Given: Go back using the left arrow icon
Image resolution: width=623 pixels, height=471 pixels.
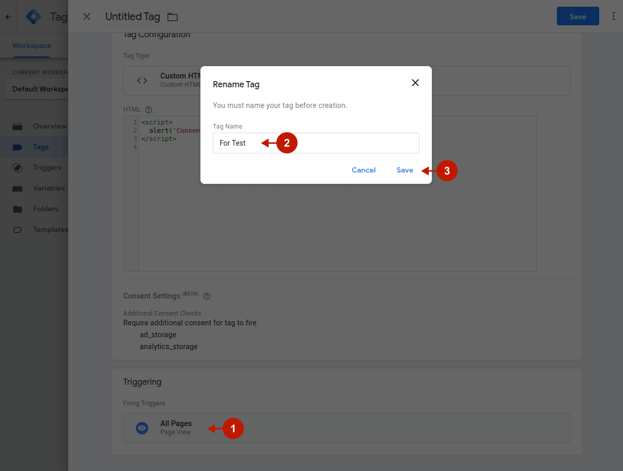Looking at the screenshot, I should (x=8, y=17).
